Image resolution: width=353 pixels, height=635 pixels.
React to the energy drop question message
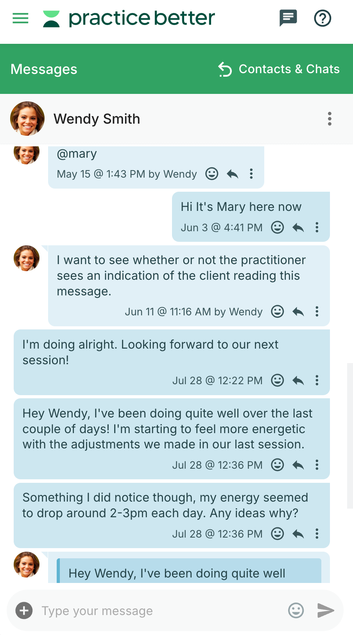278,534
